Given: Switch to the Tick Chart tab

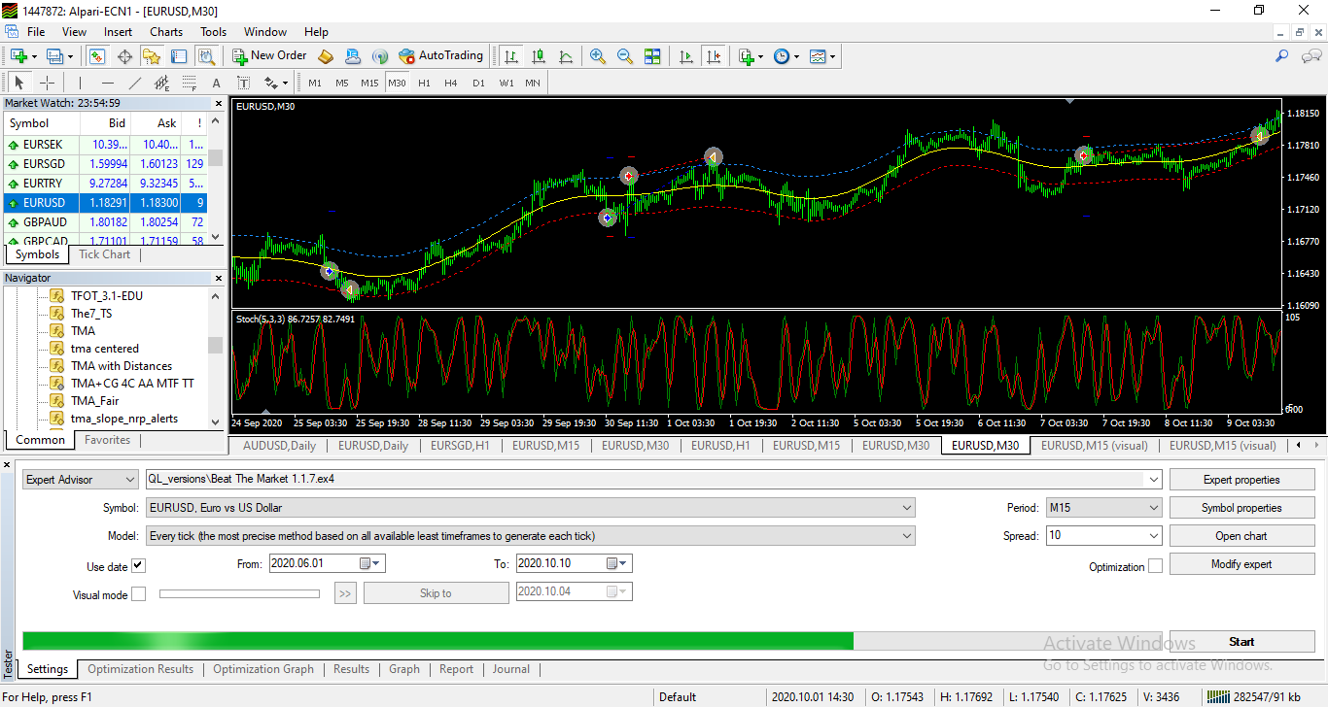Looking at the screenshot, I should coord(104,254).
